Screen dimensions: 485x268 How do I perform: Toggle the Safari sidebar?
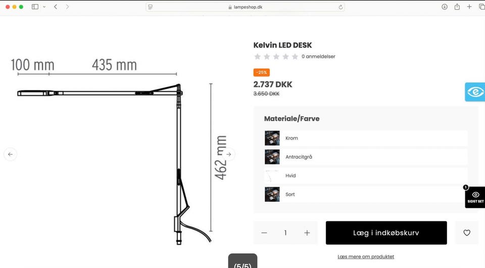35,7
